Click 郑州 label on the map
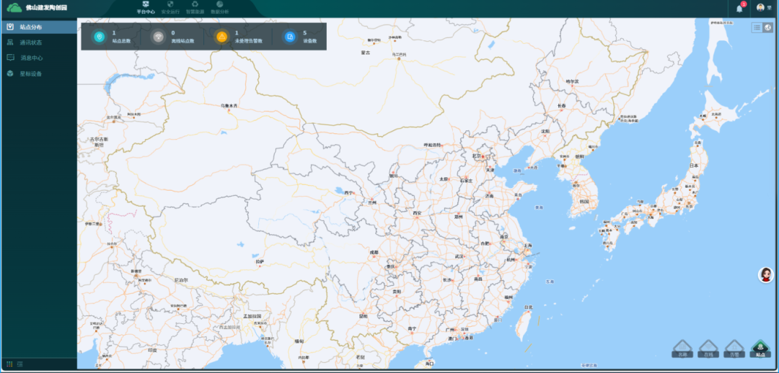The width and height of the screenshot is (779, 373). coord(458,217)
